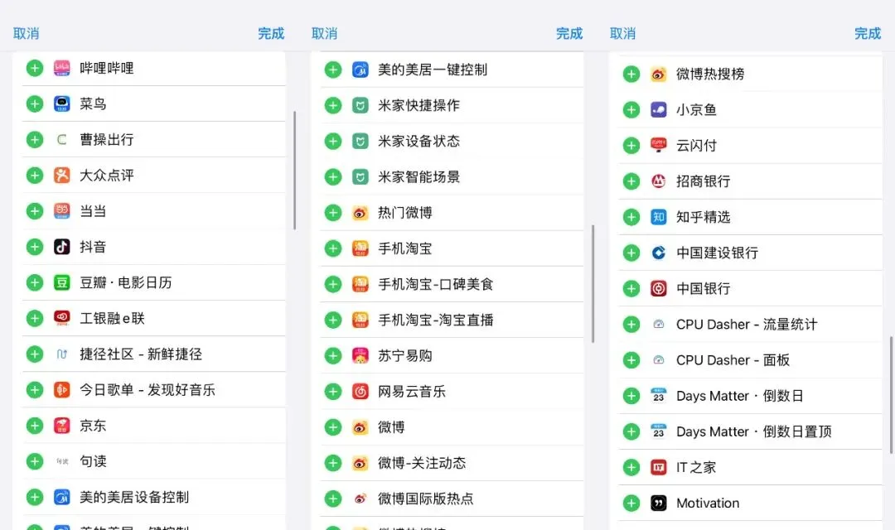Select the 微博 row text

click(391, 427)
